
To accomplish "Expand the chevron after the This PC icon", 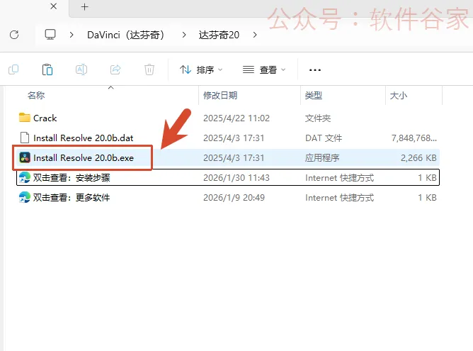I will [x=72, y=35].
